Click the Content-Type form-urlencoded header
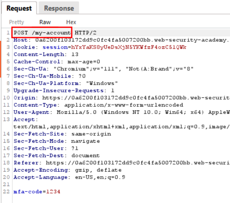Image resolution: width=230 pixels, height=203 pixels. (x=98, y=105)
